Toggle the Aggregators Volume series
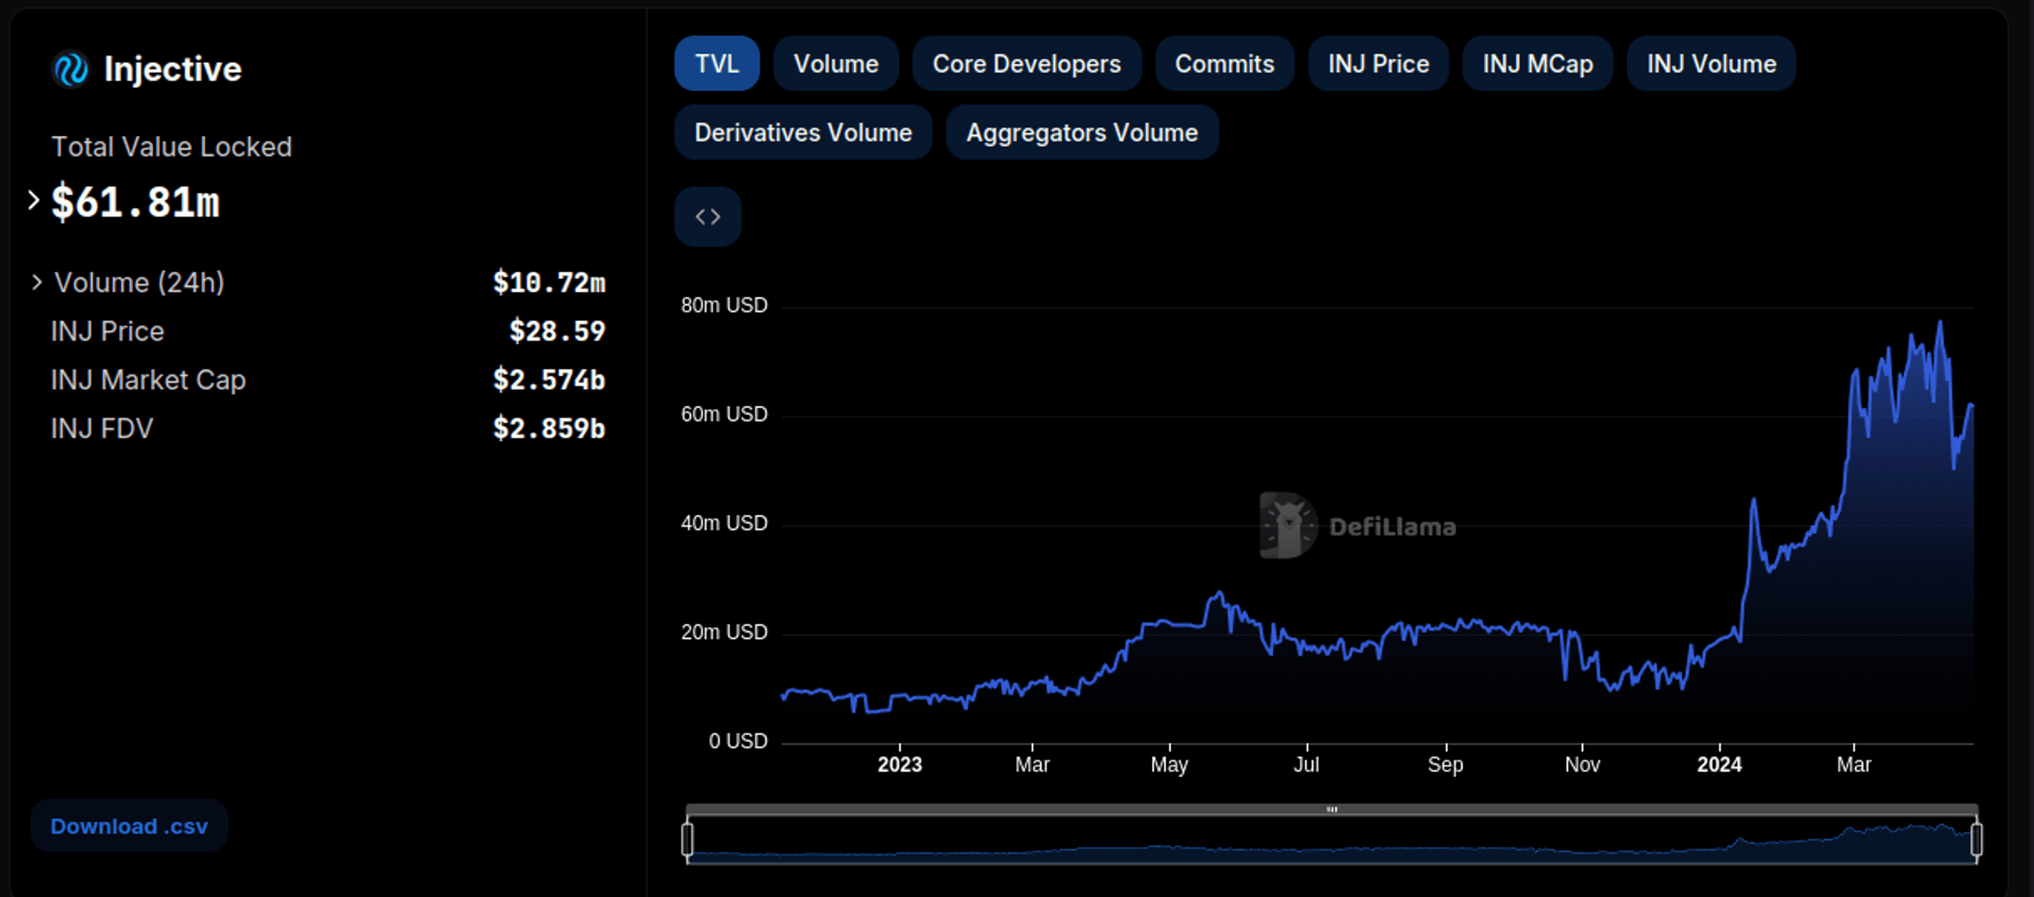 1082,133
